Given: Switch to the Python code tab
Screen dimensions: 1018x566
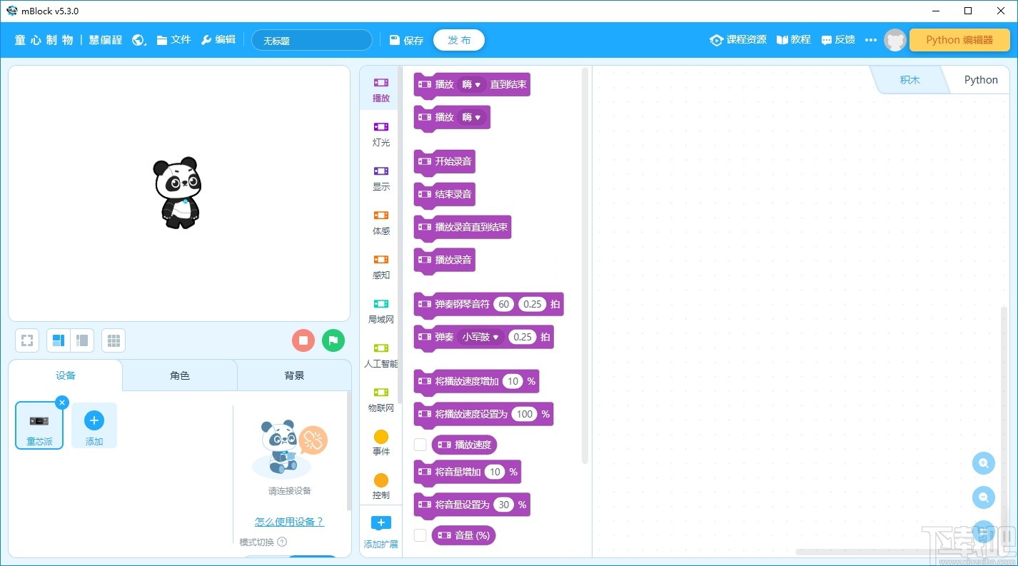Looking at the screenshot, I should [x=981, y=80].
